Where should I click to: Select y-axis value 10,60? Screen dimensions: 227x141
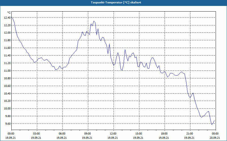[7, 86]
